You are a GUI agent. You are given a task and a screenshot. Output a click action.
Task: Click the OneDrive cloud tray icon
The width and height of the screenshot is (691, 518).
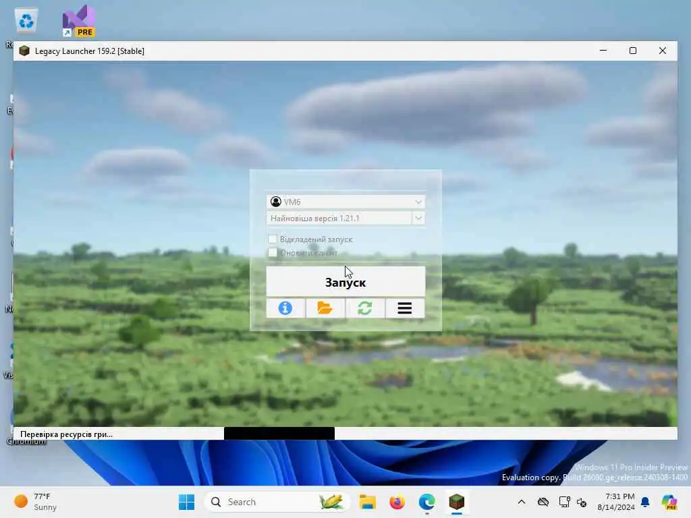(x=543, y=502)
